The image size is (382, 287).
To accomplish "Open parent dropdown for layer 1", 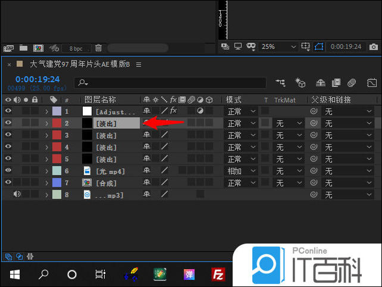I will tap(348, 112).
